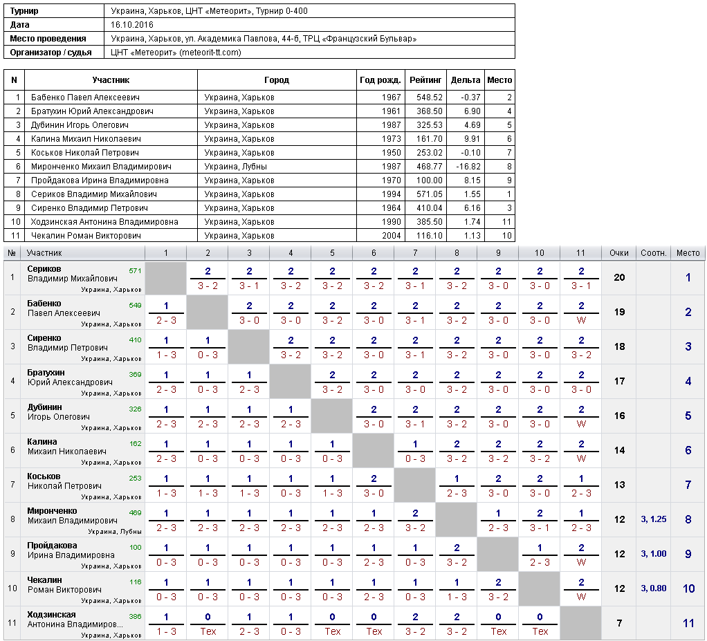The image size is (707, 641).
Task: Click the 'Год рожд.' column header
Action: point(380,80)
